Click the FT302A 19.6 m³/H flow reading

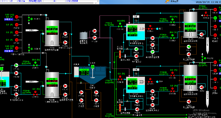point(163,21)
